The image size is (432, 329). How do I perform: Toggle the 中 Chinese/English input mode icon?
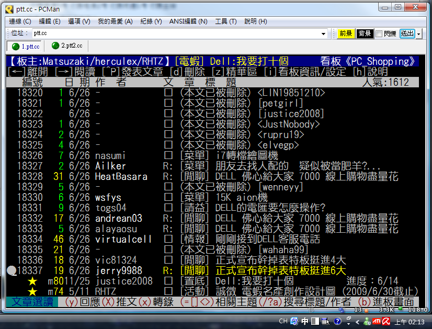tap(305, 321)
